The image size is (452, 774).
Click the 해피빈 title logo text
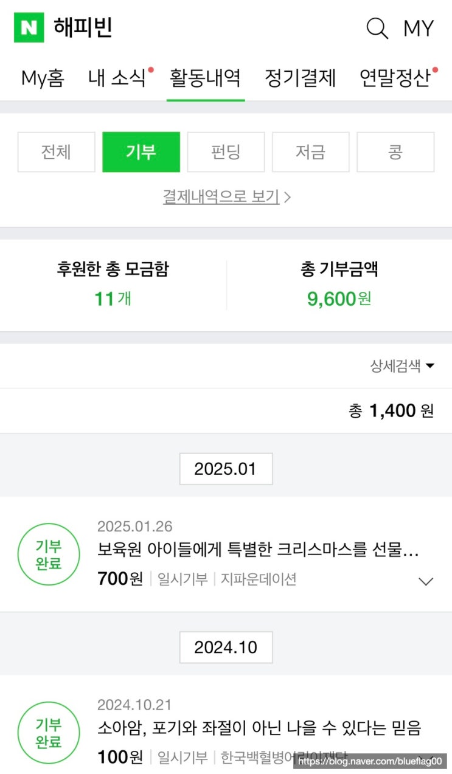click(83, 28)
